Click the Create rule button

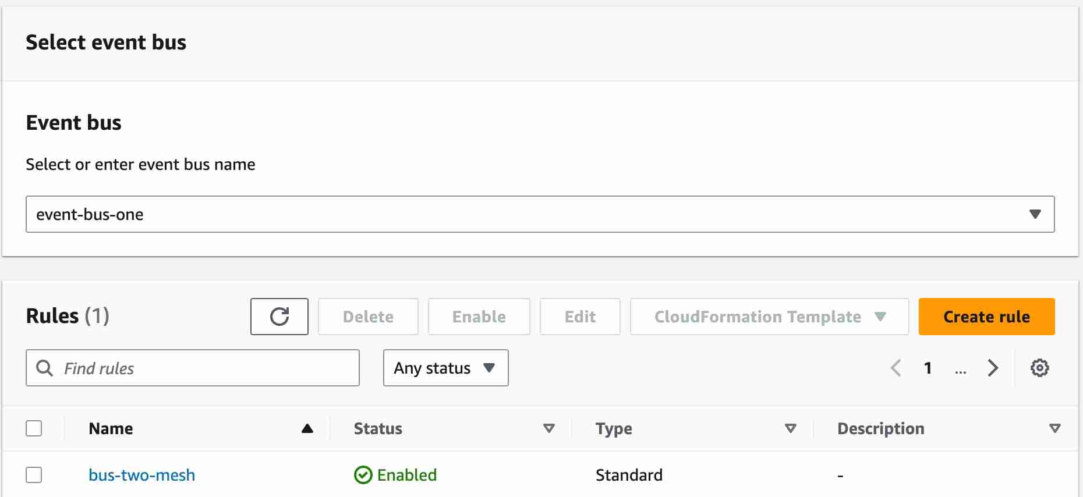(x=986, y=317)
